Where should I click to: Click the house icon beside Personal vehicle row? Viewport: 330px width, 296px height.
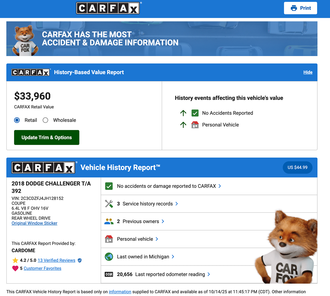[109, 239]
